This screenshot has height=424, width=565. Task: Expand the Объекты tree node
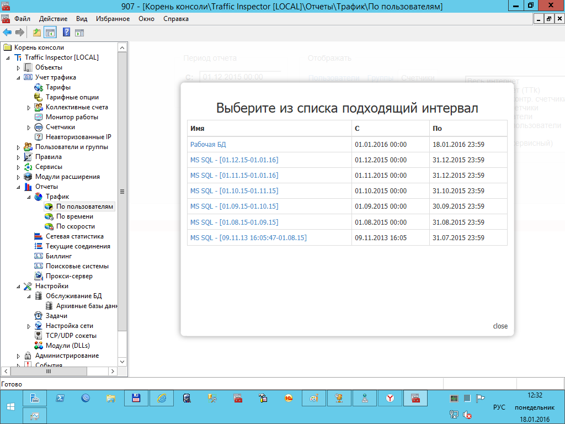click(18, 68)
